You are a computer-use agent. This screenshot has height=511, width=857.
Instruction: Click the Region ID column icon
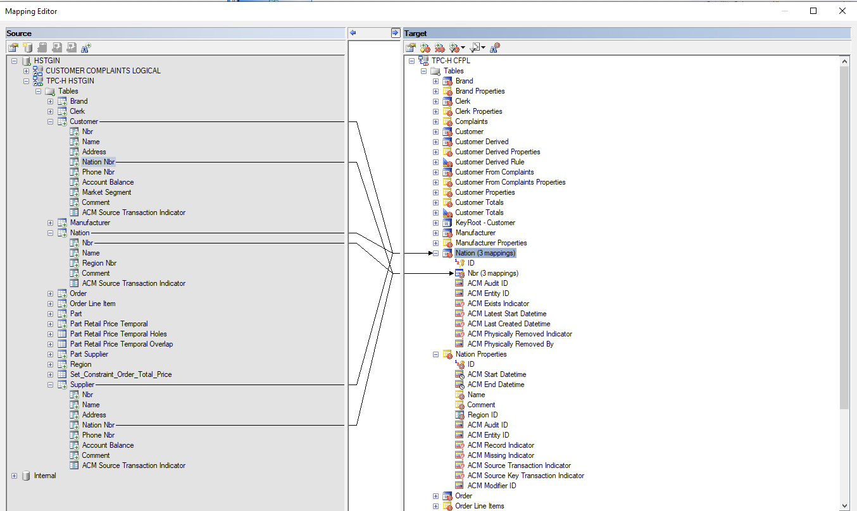460,415
